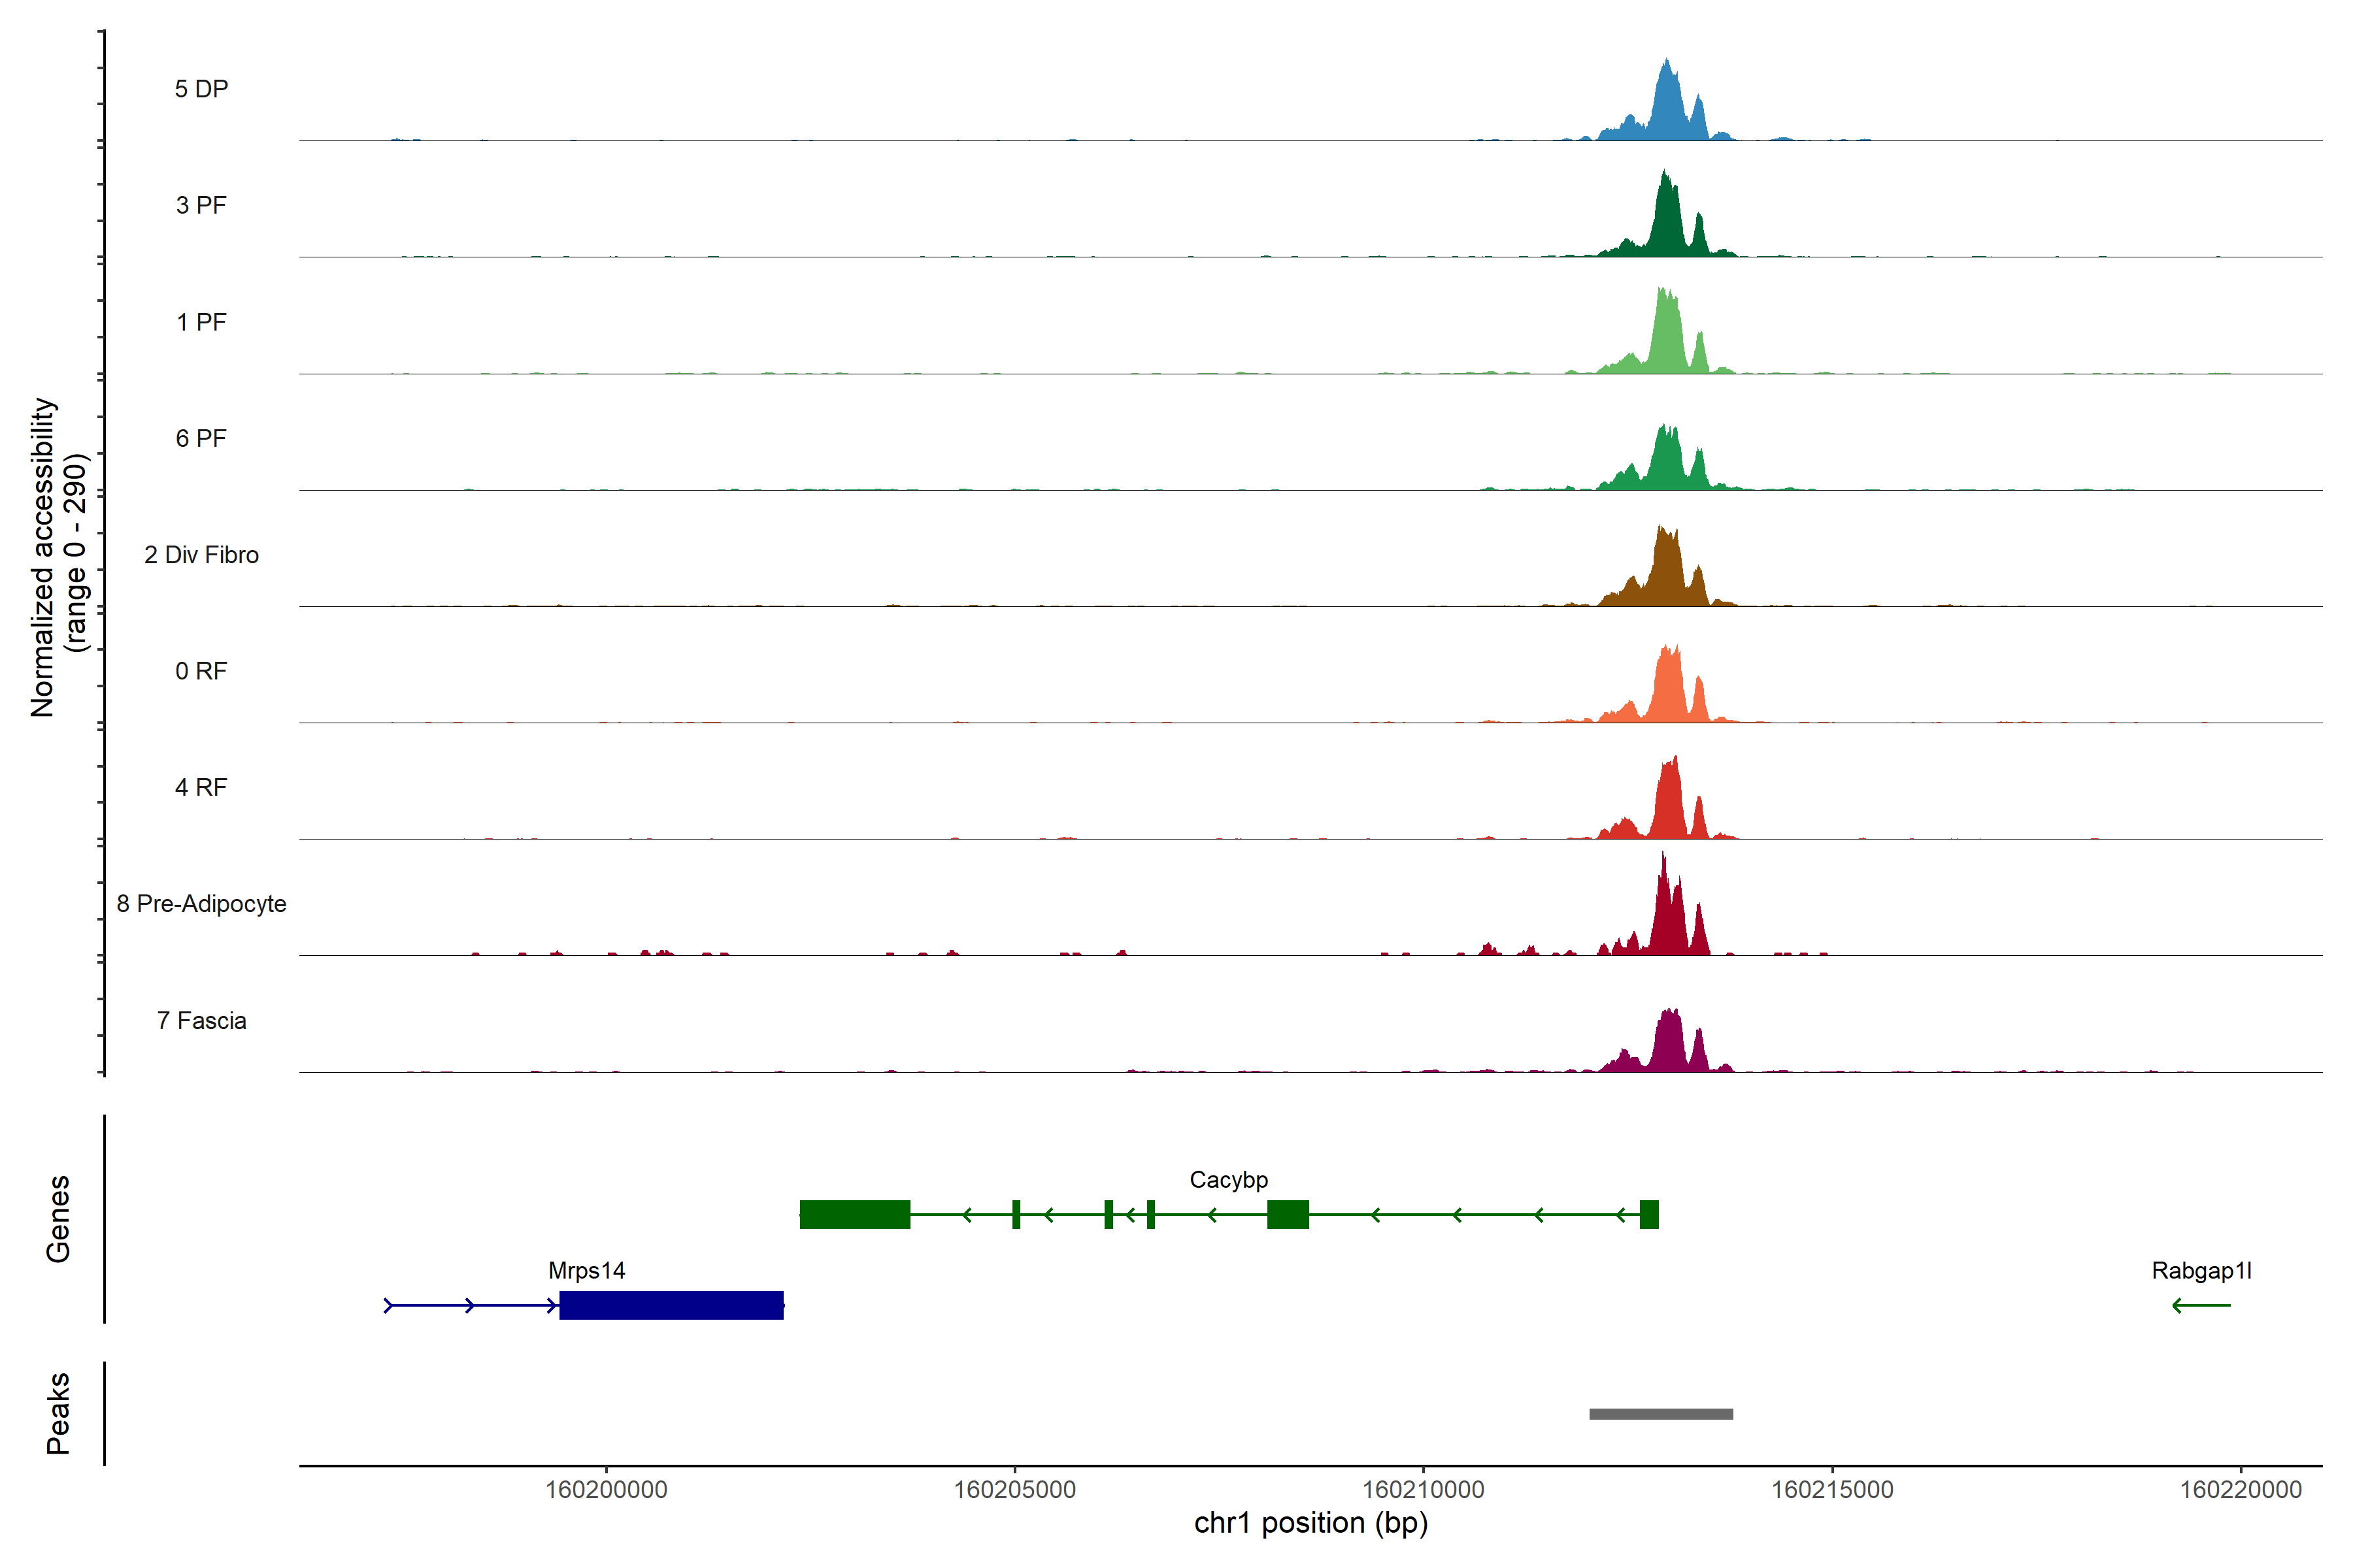Click the gray peak bar in Peaks track
This screenshot has width=2353, height=1568.
[1661, 1414]
